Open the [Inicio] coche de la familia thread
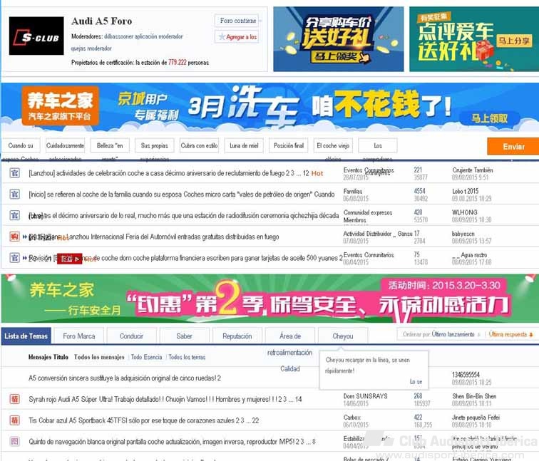Image resolution: width=539 pixels, height=461 pixels. pyautogui.click(x=182, y=195)
